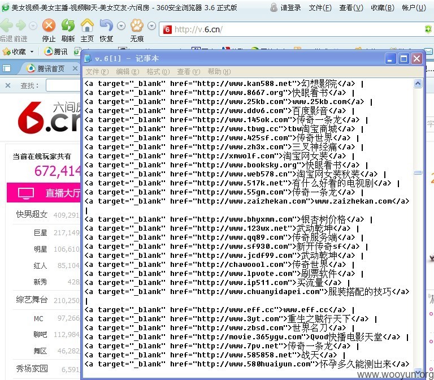Close the 腾讯首页 tab

75,68
